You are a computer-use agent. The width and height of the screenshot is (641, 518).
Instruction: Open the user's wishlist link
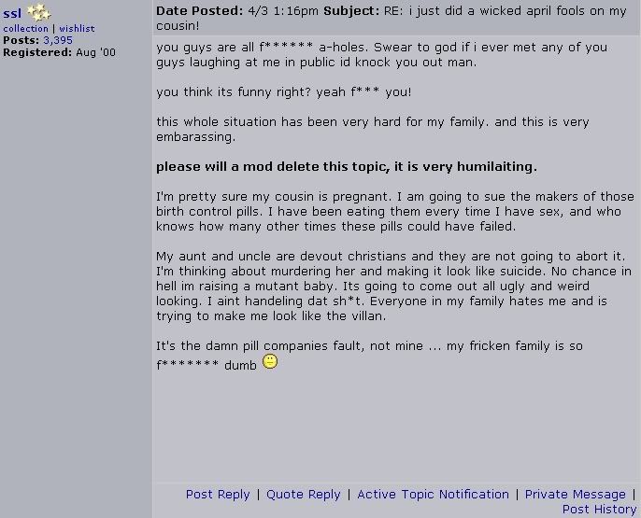pos(77,29)
